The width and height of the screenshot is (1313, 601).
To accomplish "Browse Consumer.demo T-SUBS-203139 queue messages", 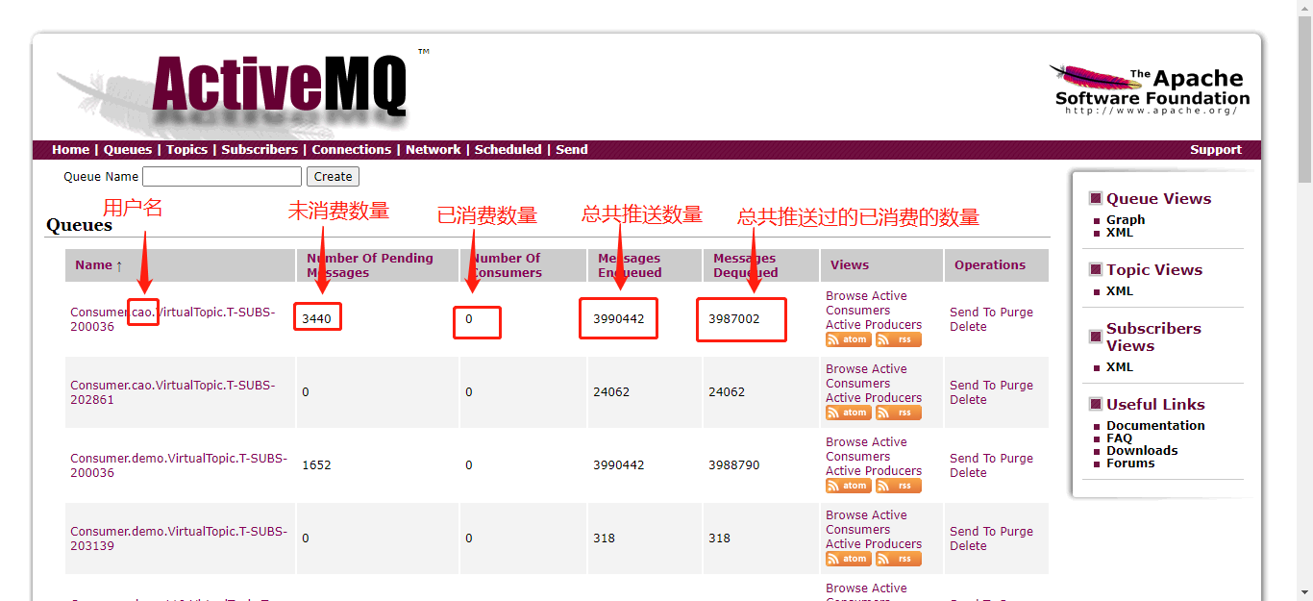I will [x=845, y=515].
